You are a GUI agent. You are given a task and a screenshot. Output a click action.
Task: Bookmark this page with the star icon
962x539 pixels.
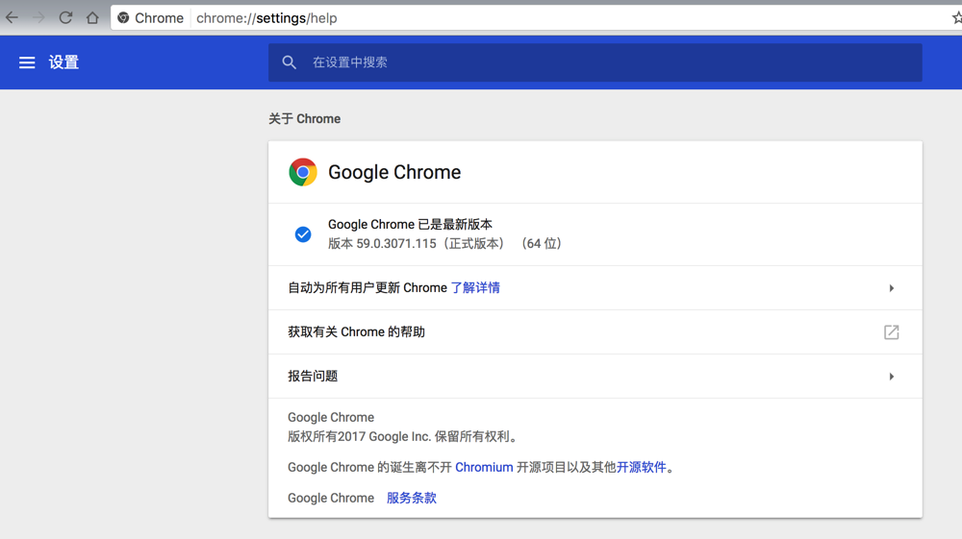pos(956,17)
